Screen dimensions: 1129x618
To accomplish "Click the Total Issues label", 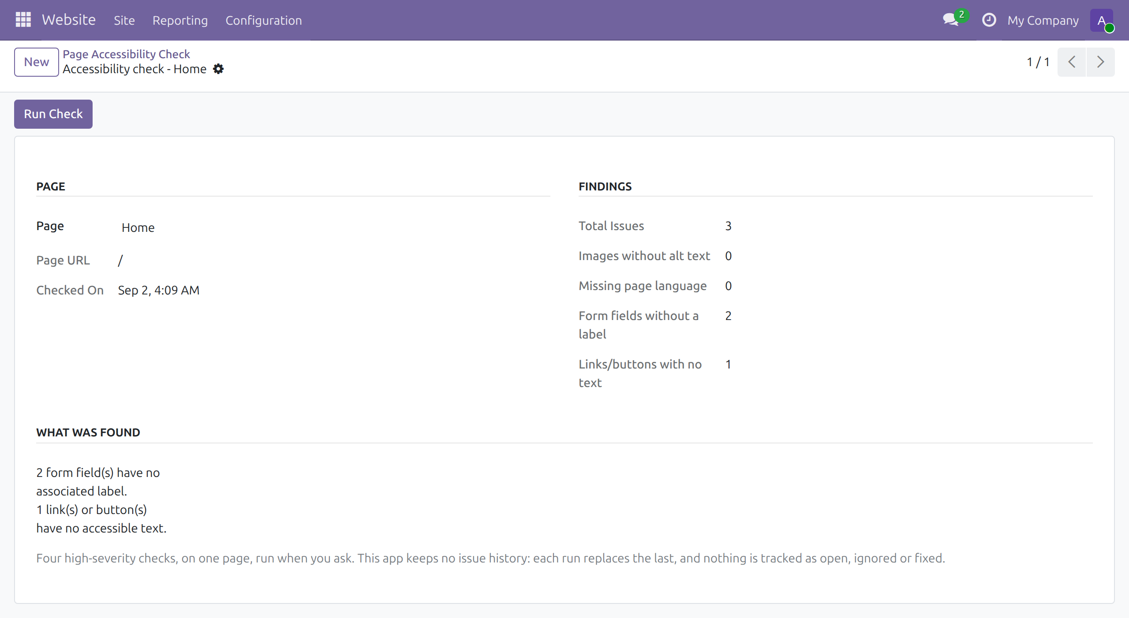I will click(x=611, y=226).
